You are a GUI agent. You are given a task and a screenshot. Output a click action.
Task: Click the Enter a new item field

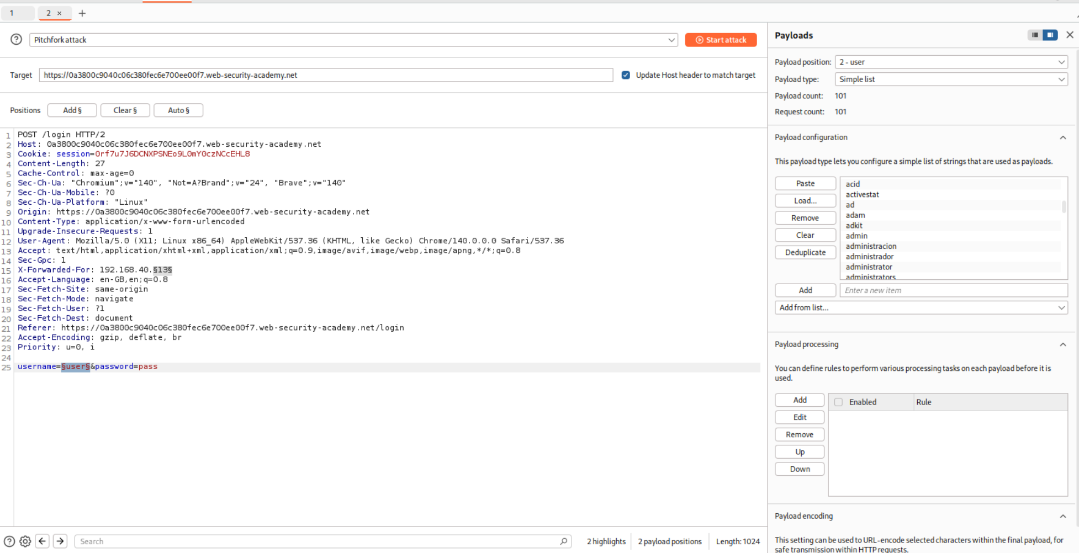(953, 290)
